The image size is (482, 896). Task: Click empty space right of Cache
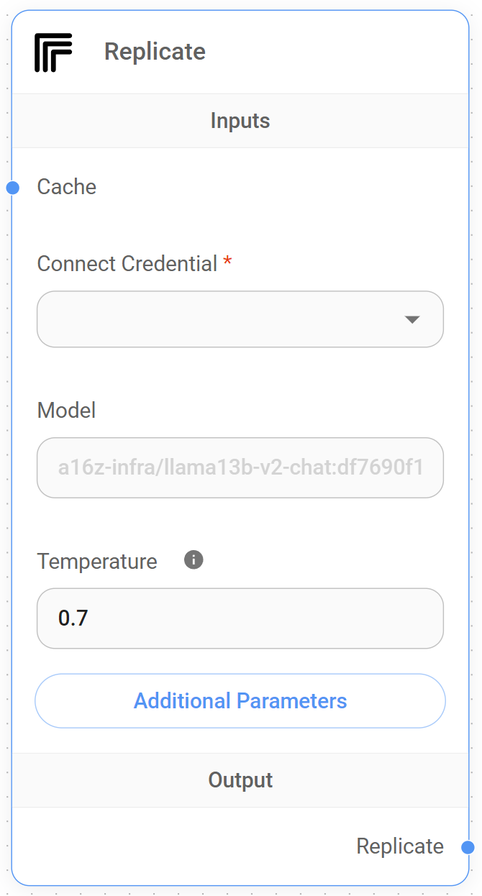(288, 187)
